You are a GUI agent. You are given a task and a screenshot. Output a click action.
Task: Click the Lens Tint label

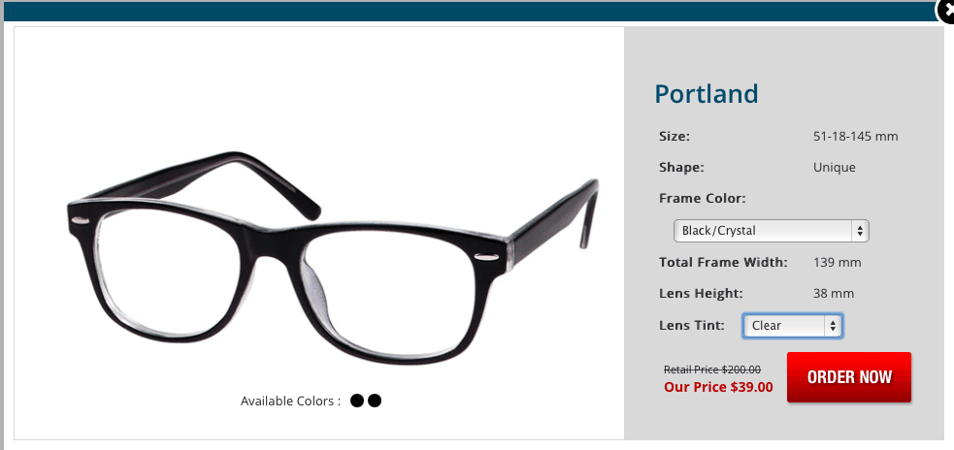click(692, 325)
